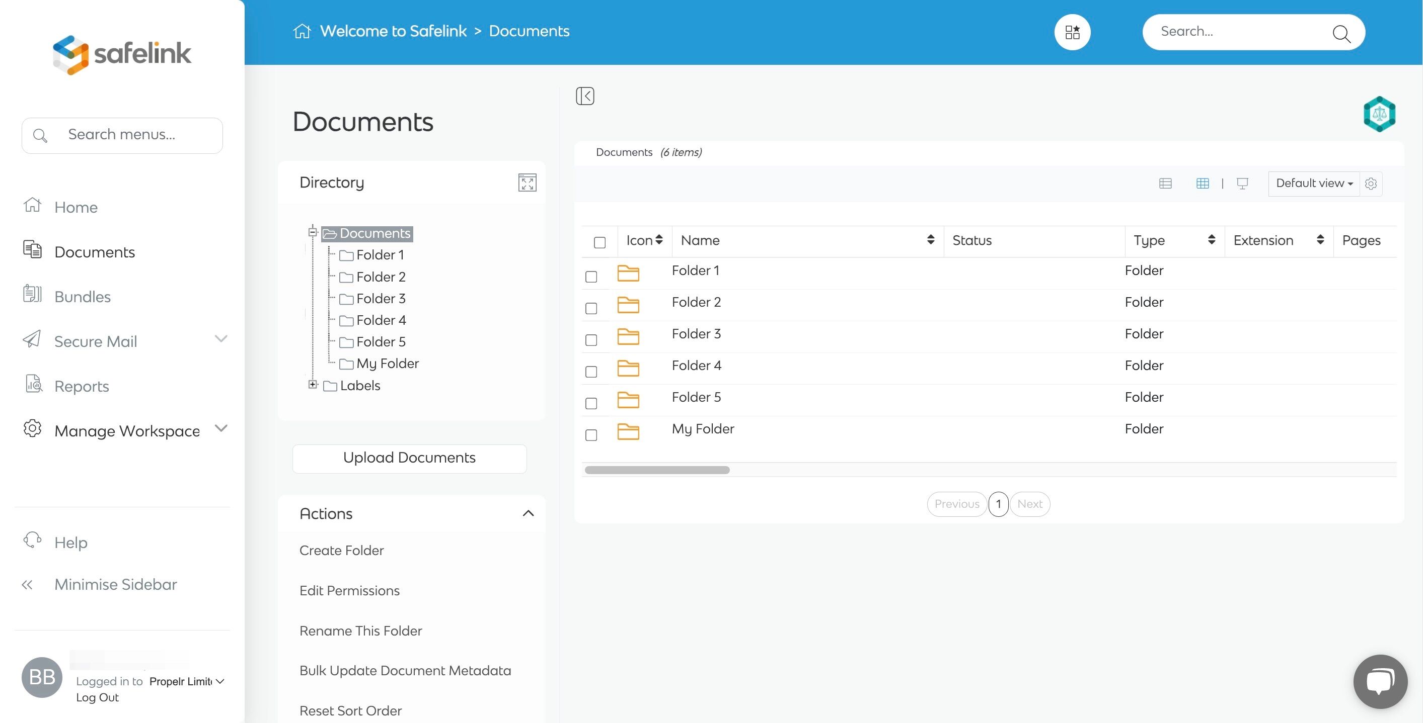Open Bundles in the sidebar menu
Viewport: 1423px width, 723px height.
[83, 297]
